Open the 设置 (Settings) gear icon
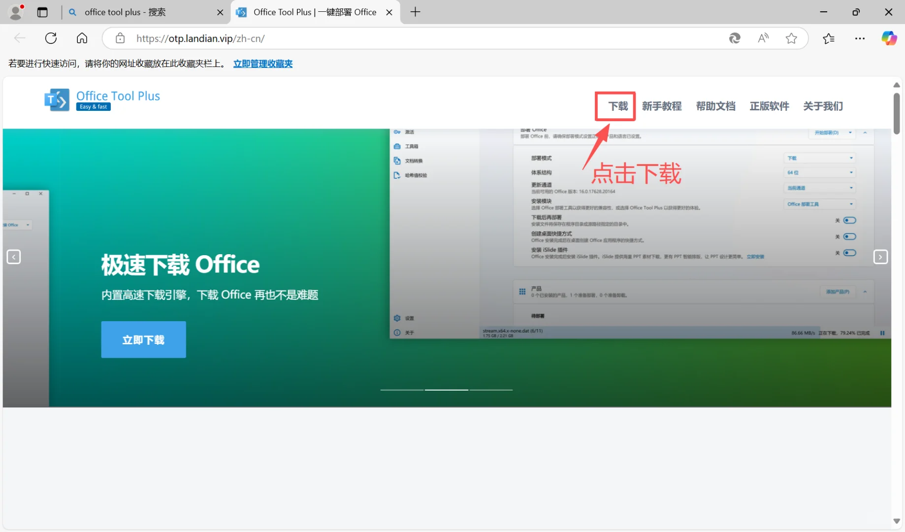 pos(397,318)
